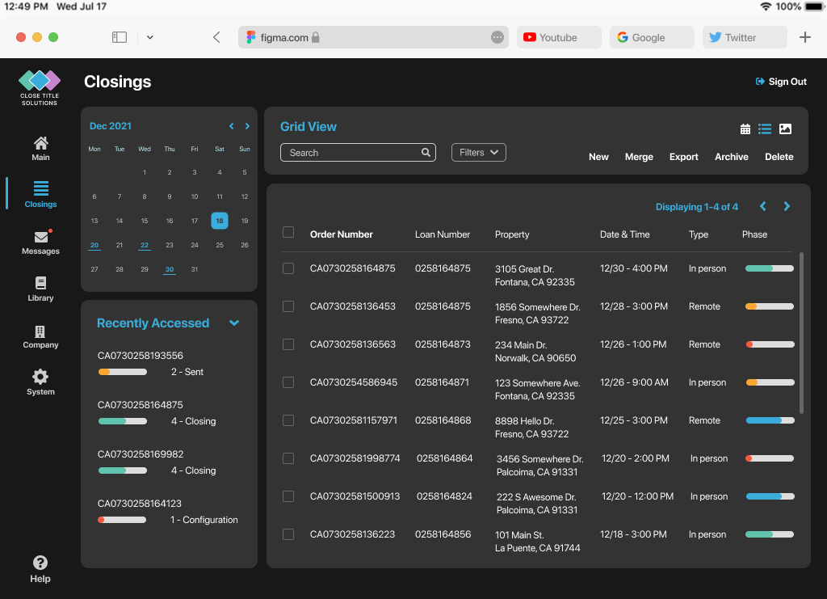Open the Filters dropdown

coord(478,152)
